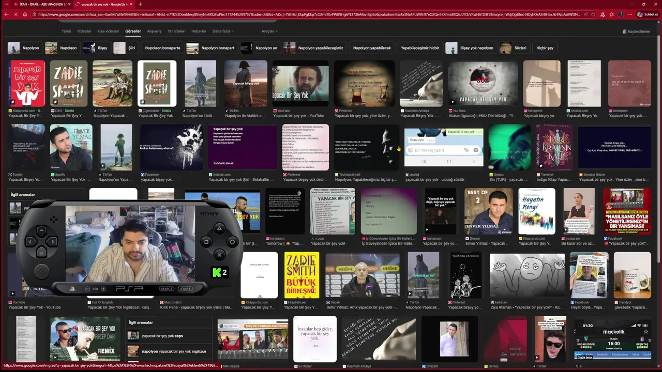This screenshot has width=662, height=372.
Task: Search related: napolyon yapacak bir şey yok ingilizce
Action: (170, 351)
